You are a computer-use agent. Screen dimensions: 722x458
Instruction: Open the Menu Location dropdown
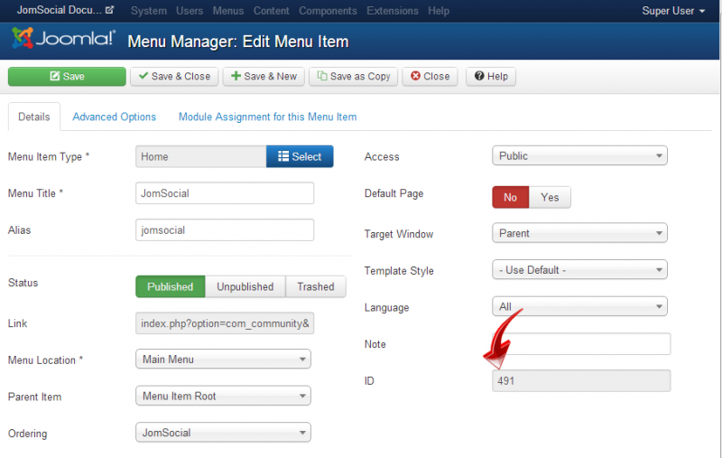click(x=223, y=359)
